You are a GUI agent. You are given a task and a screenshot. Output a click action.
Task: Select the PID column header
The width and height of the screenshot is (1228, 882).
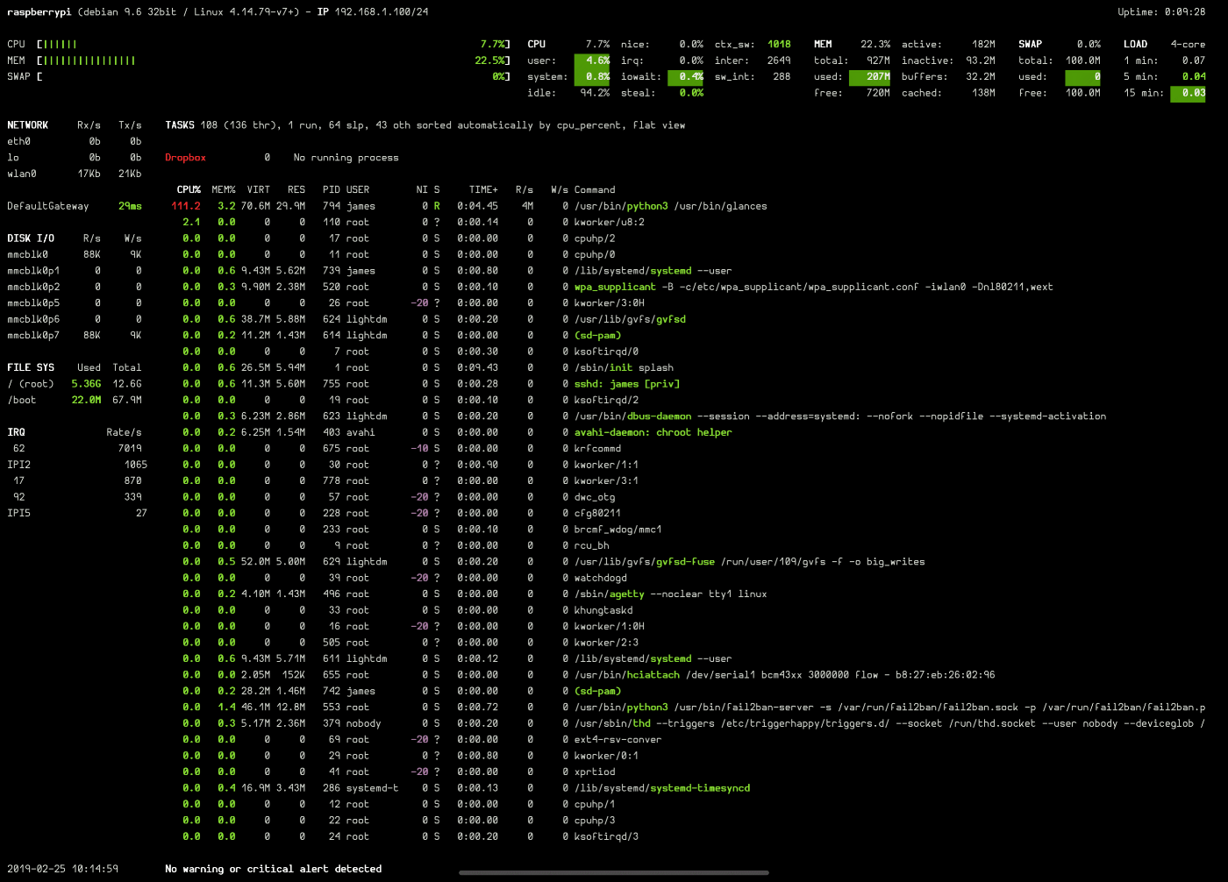pyautogui.click(x=331, y=189)
